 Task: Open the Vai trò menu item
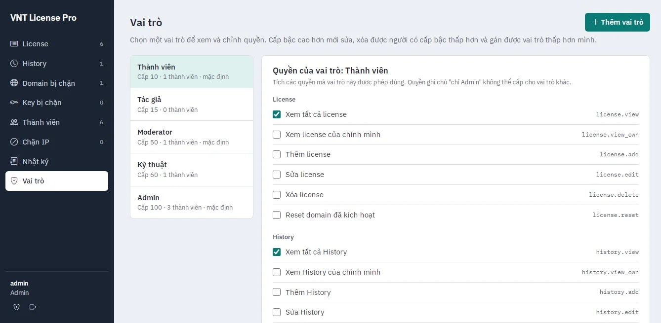[57, 181]
